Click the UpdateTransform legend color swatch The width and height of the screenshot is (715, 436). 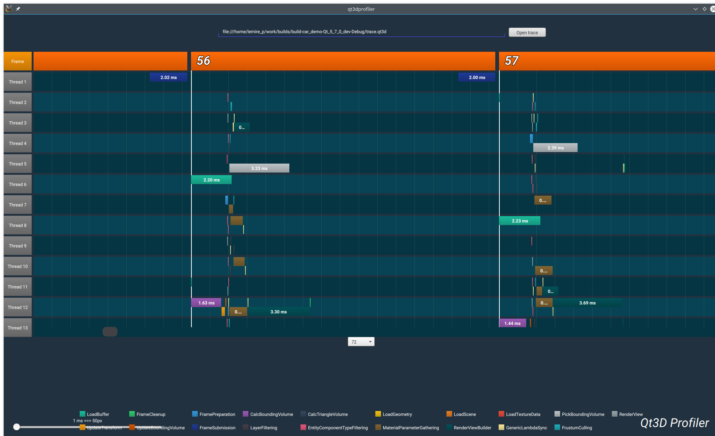(82, 427)
